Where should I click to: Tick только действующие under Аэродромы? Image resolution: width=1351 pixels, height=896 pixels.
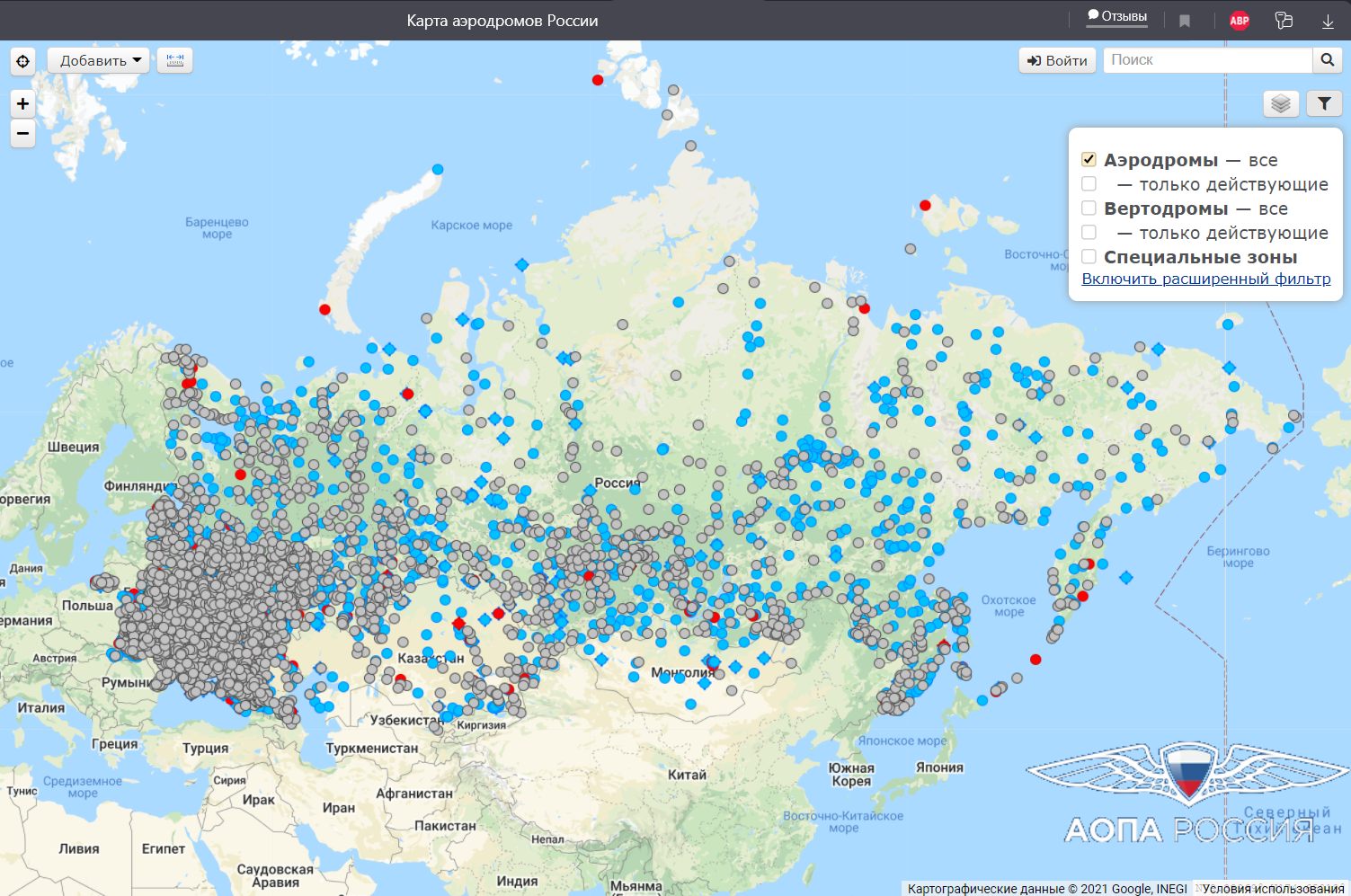point(1089,183)
